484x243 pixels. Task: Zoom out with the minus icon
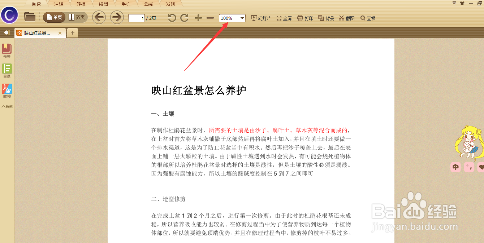point(210,18)
